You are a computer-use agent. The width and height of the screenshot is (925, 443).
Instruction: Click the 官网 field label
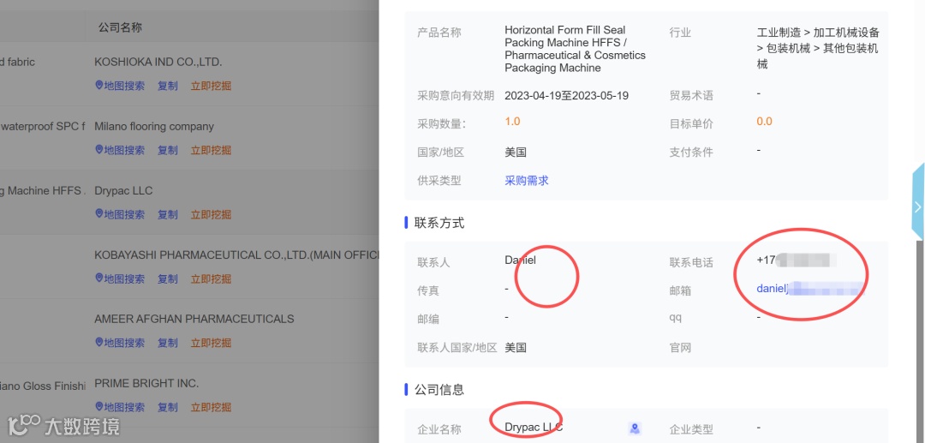pos(680,347)
